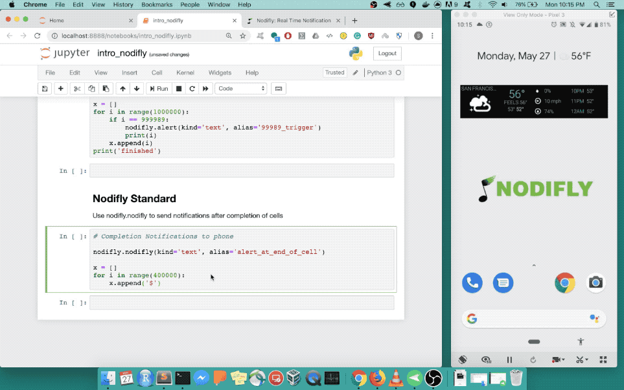Image resolution: width=624 pixels, height=390 pixels.
Task: Restart kernel and run all fast-forward icon
Action: 205,88
